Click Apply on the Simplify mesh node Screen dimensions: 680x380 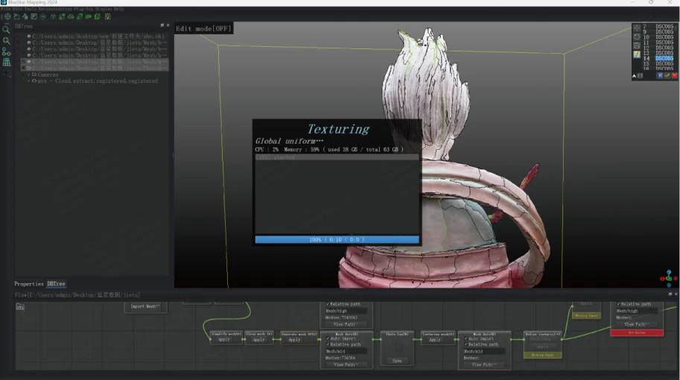[225, 339]
